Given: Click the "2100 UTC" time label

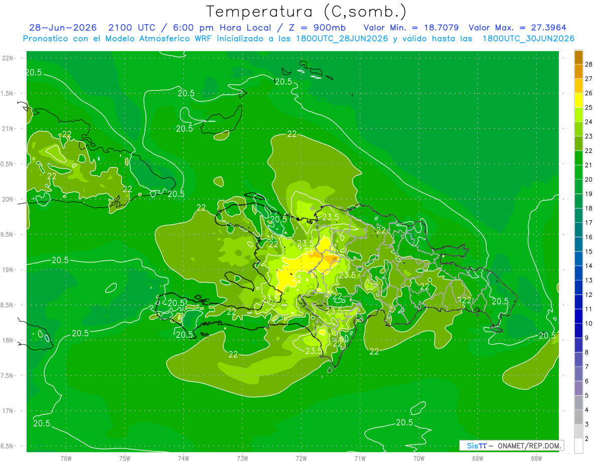Looking at the screenshot, I should click(133, 28).
